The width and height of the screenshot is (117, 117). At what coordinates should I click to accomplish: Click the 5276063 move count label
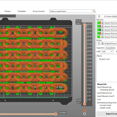pos(63,113)
